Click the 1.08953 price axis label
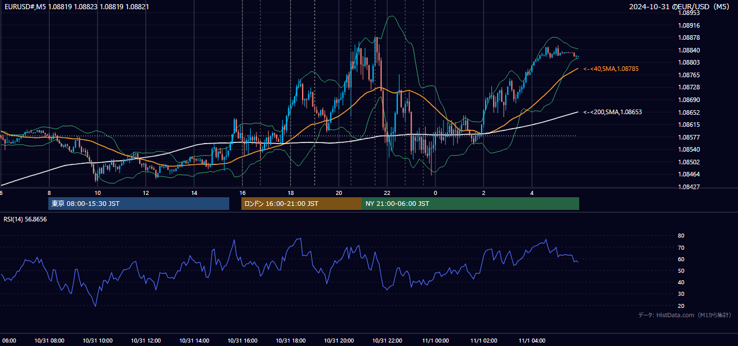The height and width of the screenshot is (346, 738). point(689,13)
